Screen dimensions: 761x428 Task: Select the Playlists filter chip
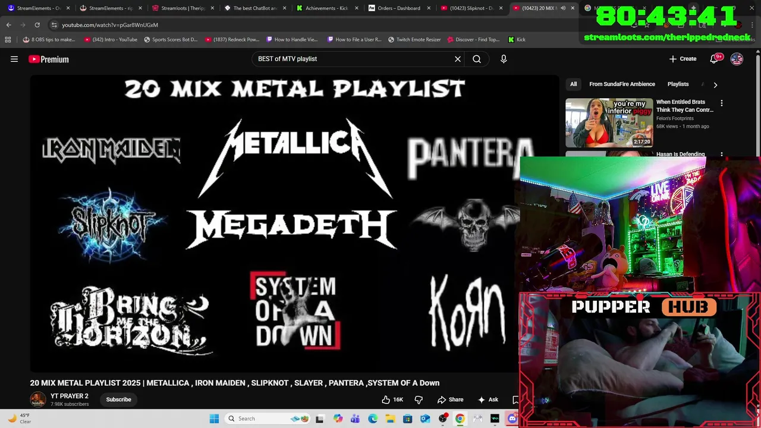pos(678,84)
